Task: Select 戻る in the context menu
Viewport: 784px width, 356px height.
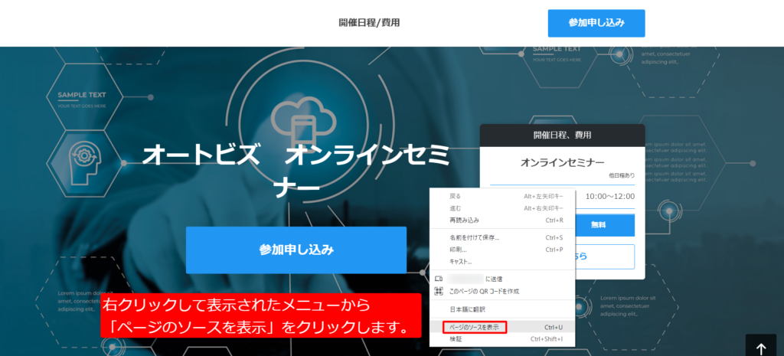Action: coord(502,196)
